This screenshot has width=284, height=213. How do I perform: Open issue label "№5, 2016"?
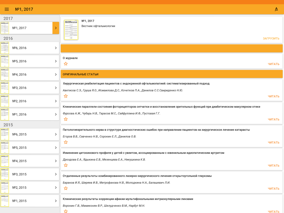(19, 61)
